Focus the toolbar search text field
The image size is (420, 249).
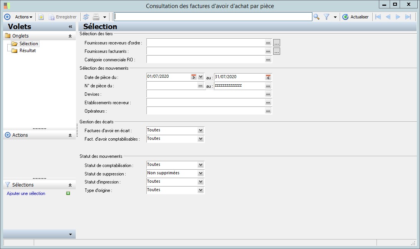[213, 17]
